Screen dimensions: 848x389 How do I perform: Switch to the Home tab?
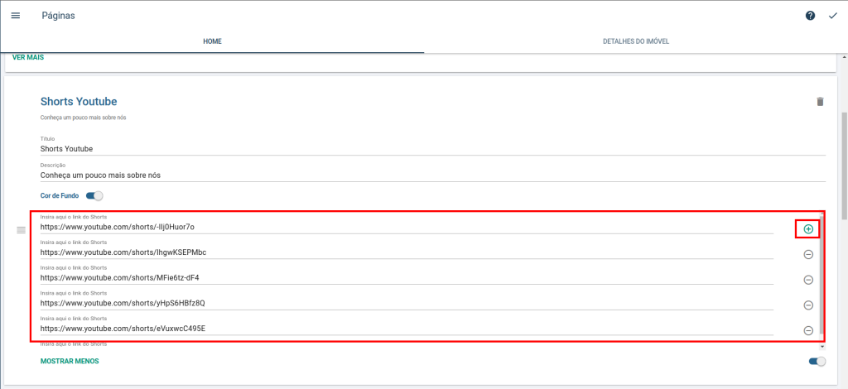[212, 41]
